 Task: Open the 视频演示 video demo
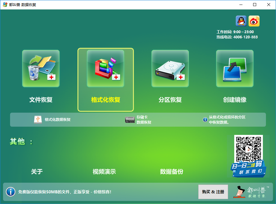point(104,172)
